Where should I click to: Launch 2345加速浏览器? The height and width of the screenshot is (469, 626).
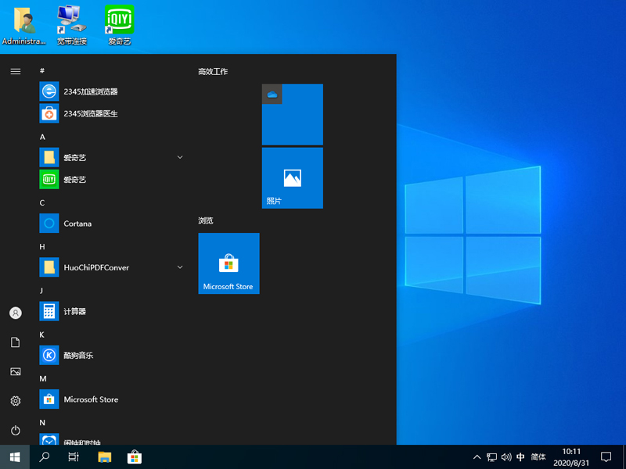coord(89,91)
